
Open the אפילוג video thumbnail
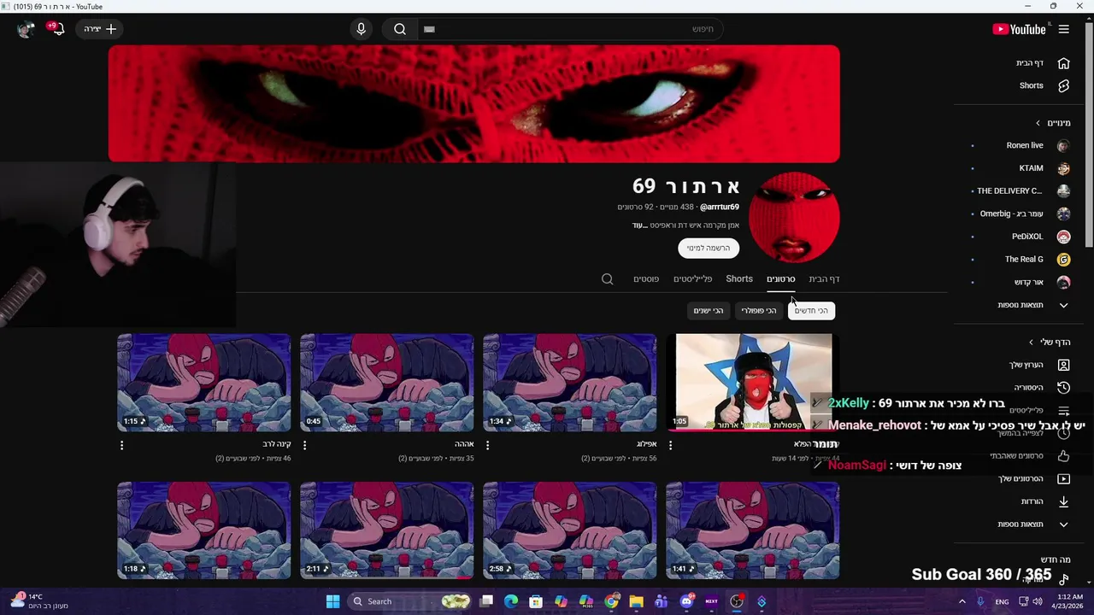tap(569, 382)
